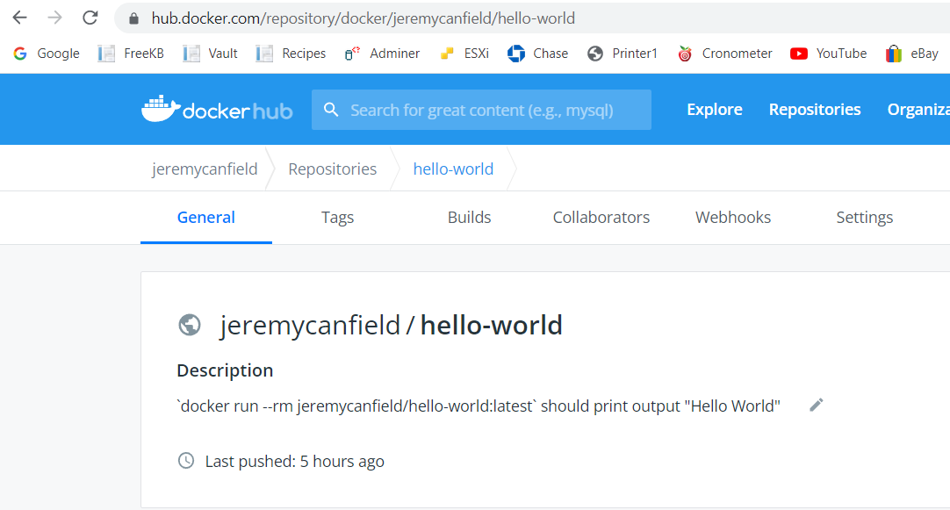
Task: Click the jeremycanfield breadcrumb link
Action: [205, 169]
